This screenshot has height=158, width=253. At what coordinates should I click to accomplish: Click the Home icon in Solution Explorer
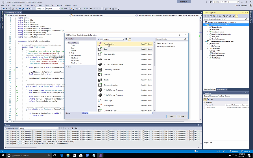(x=211, y=16)
